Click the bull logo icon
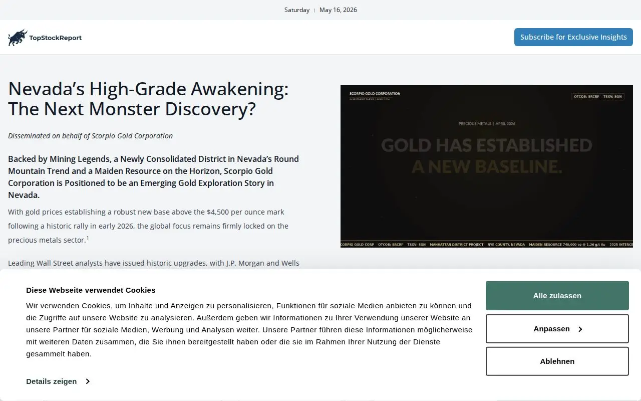The height and width of the screenshot is (401, 641). [18, 38]
